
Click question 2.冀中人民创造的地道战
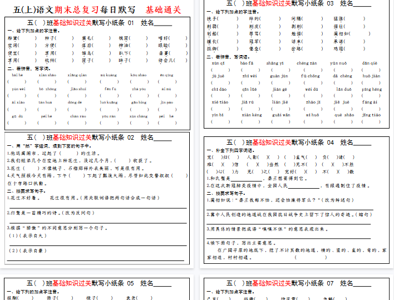pyautogui.click(x=289, y=215)
